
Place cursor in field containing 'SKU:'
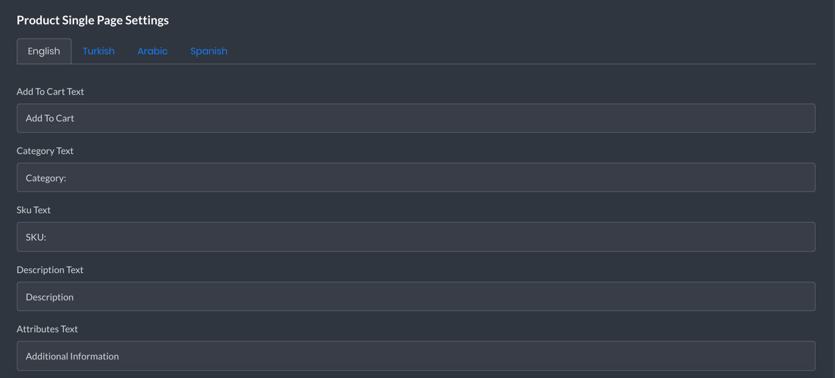[416, 237]
